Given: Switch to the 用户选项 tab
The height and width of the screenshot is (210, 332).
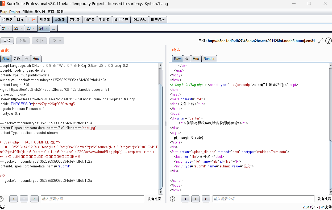Looking at the screenshot, I should click(x=158, y=19).
